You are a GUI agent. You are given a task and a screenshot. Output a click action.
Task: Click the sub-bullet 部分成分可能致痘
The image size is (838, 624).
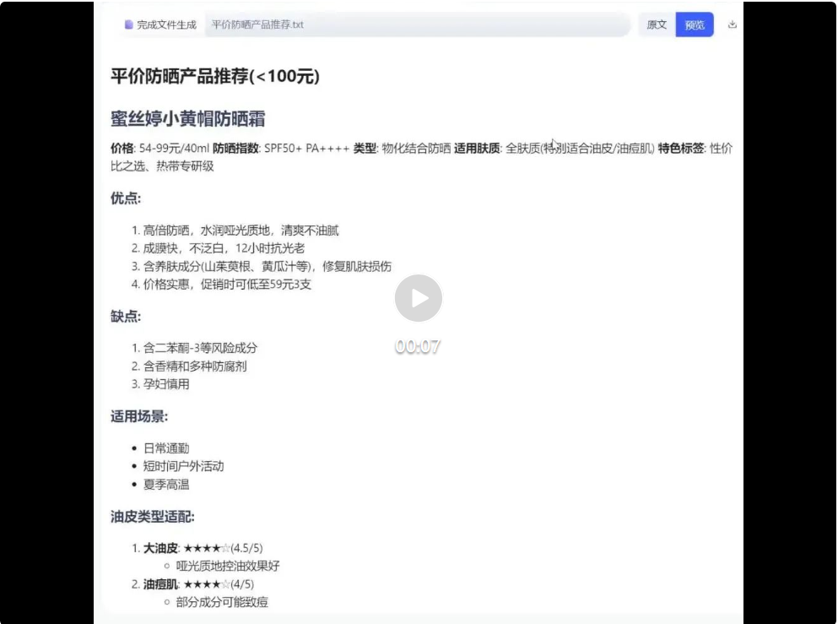[222, 602]
